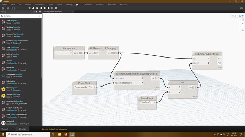245x137 pixels.
Task: Expand lacing chevron on element input port
Action: coord(142,78)
